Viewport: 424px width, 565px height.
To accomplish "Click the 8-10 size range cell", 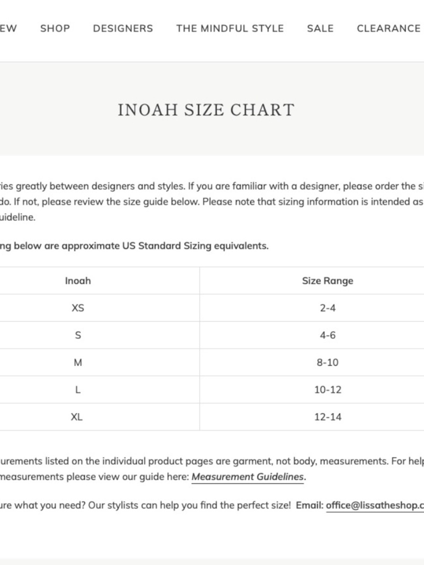I will point(328,362).
